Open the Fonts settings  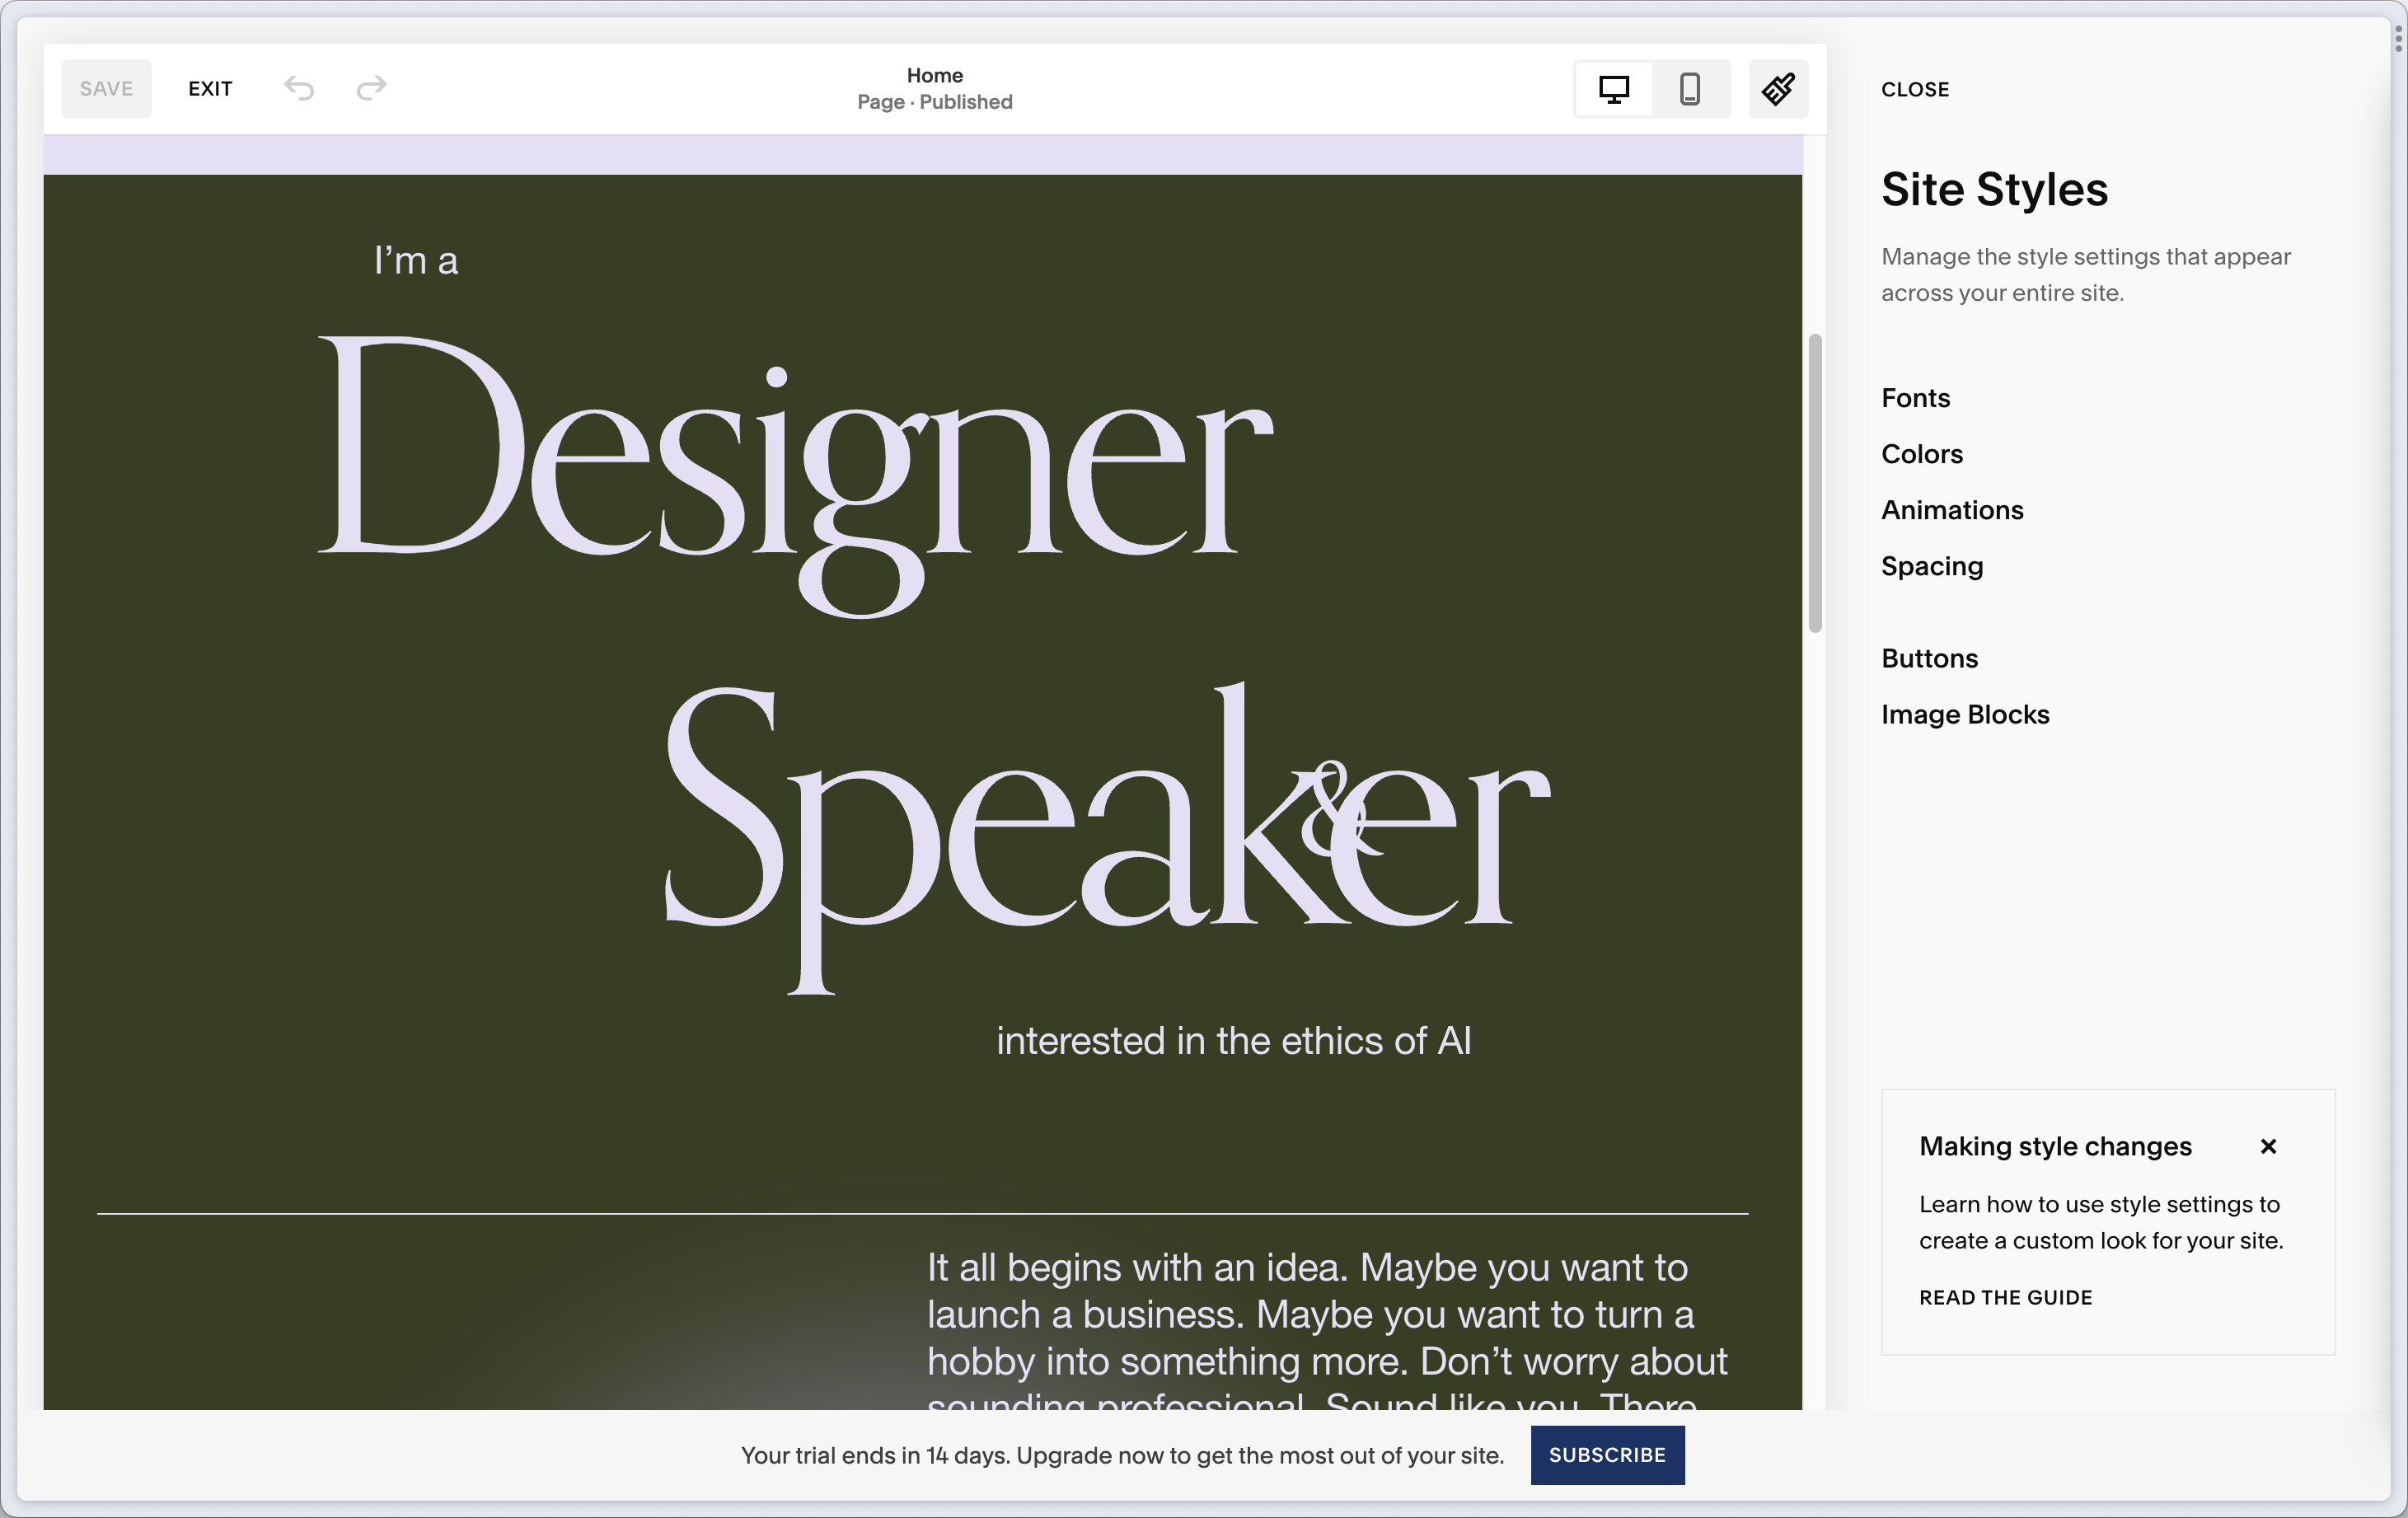(1915, 398)
